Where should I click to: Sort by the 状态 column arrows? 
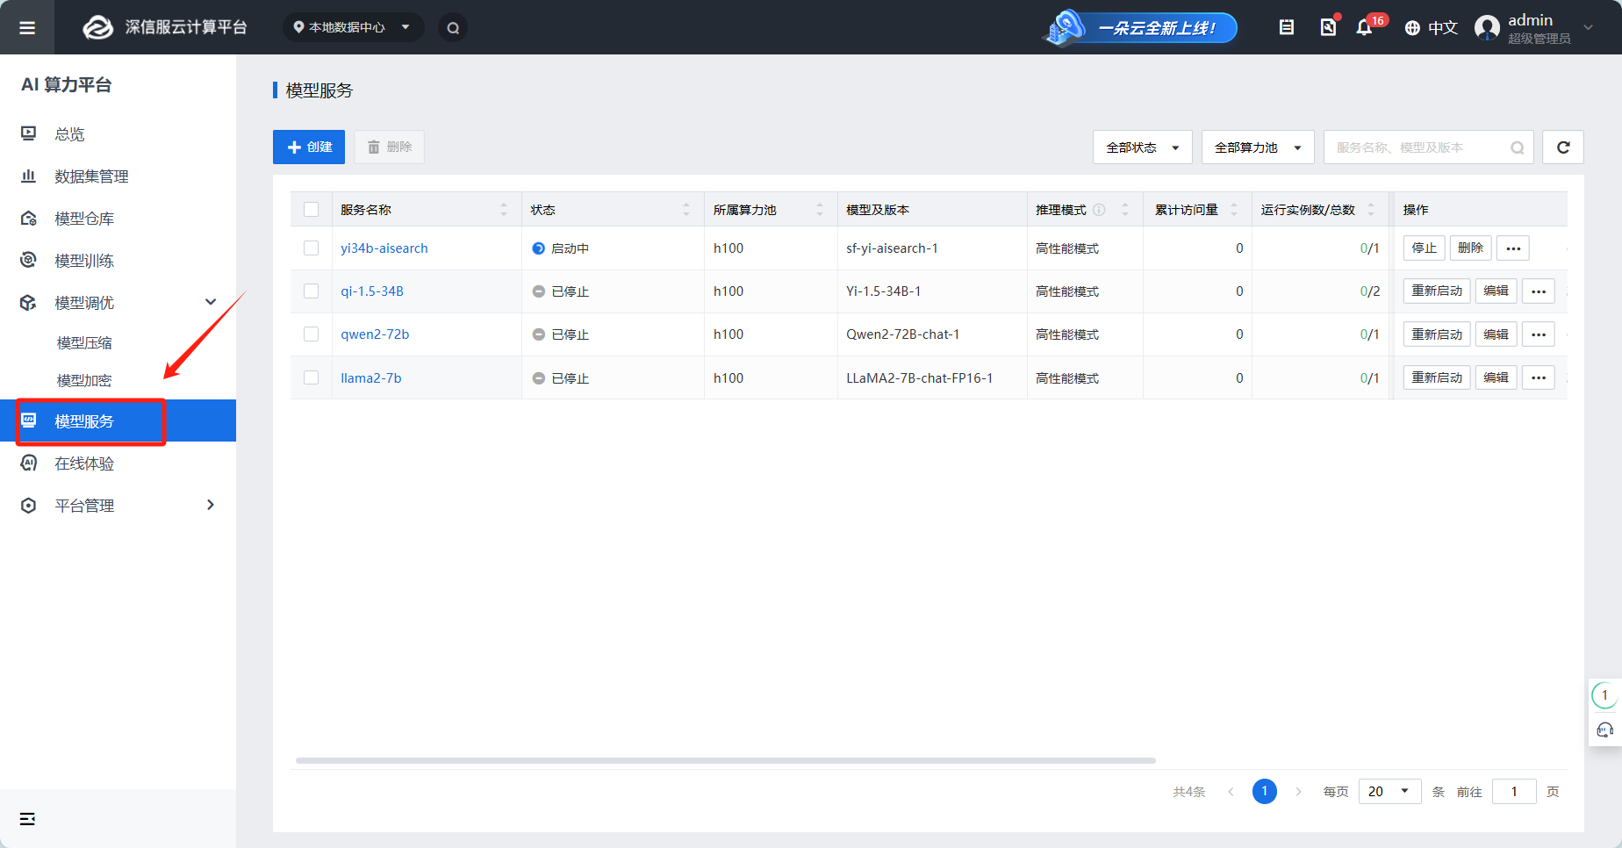click(686, 210)
